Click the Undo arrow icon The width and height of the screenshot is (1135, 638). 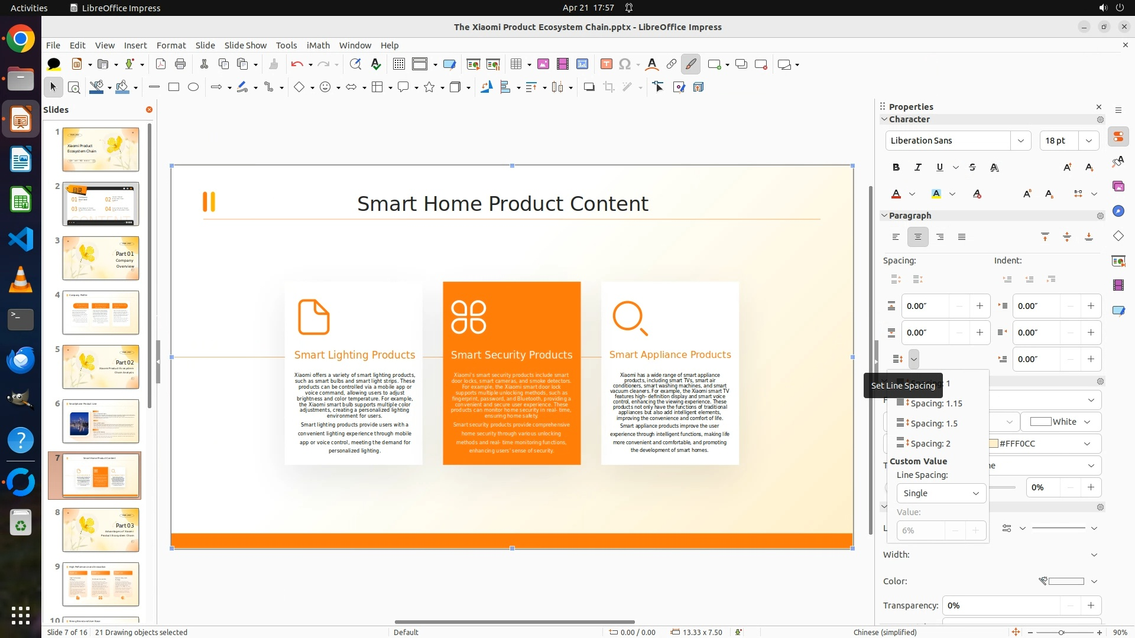click(297, 64)
